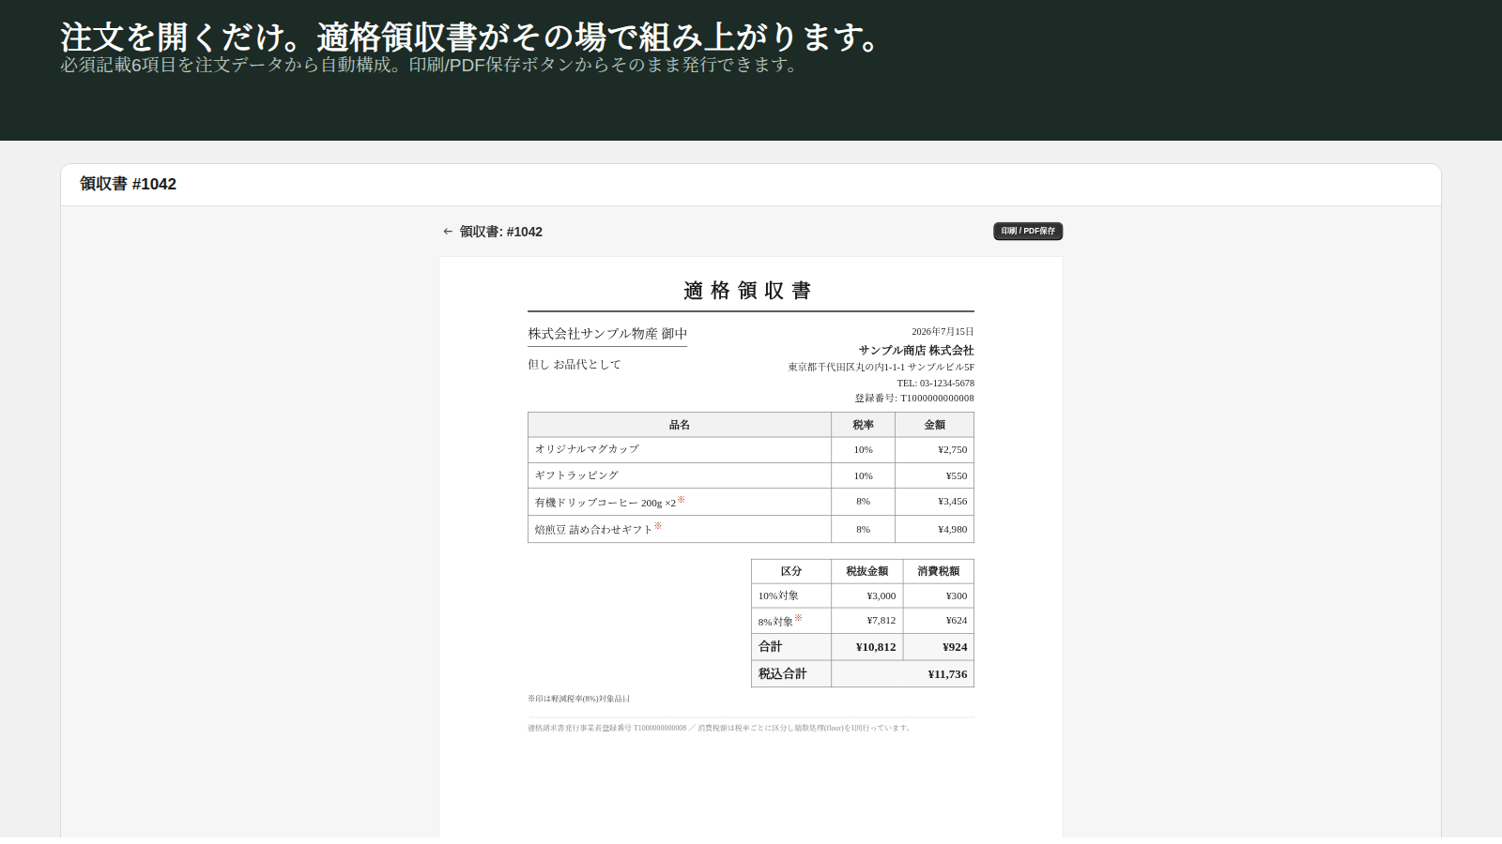Click the ※印は軽減税率(8%)対象品目 footnote
This screenshot has height=844, width=1502.
click(578, 699)
